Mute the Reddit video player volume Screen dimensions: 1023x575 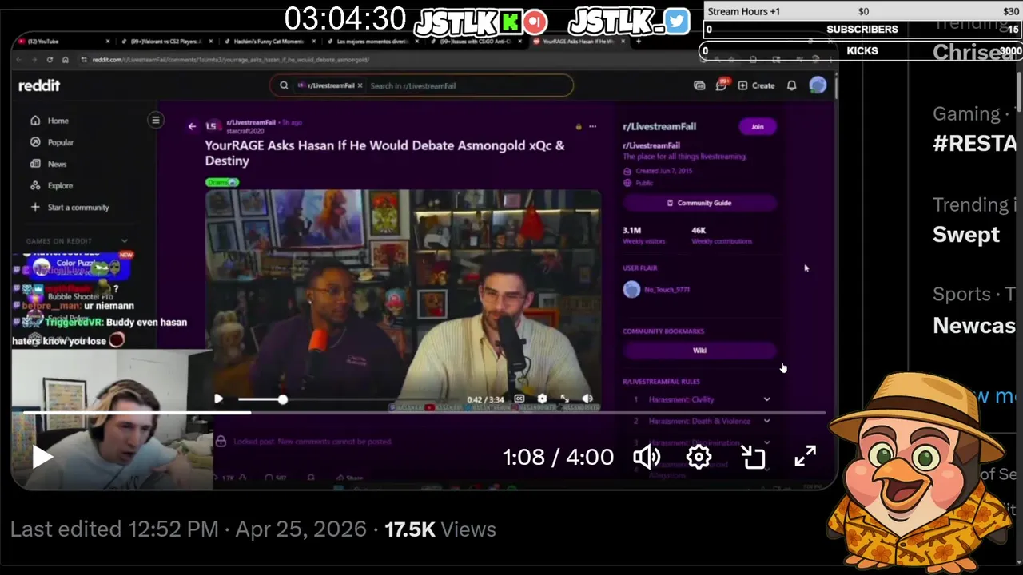(587, 399)
